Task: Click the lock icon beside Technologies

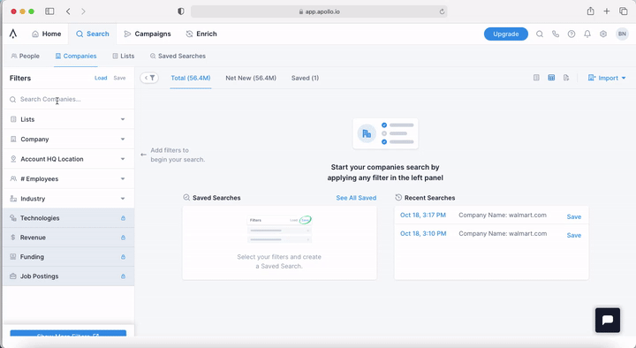Action: click(123, 218)
